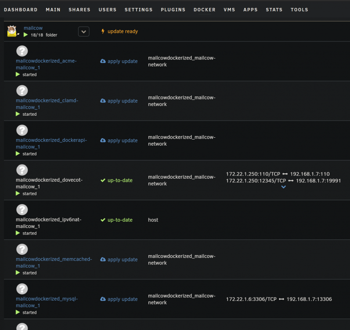Apply update for acme-mailcow container
Viewport: 350px width, 330px height.
tap(123, 61)
